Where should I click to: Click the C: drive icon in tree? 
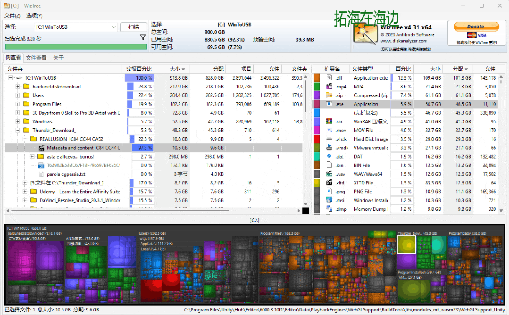(19, 78)
